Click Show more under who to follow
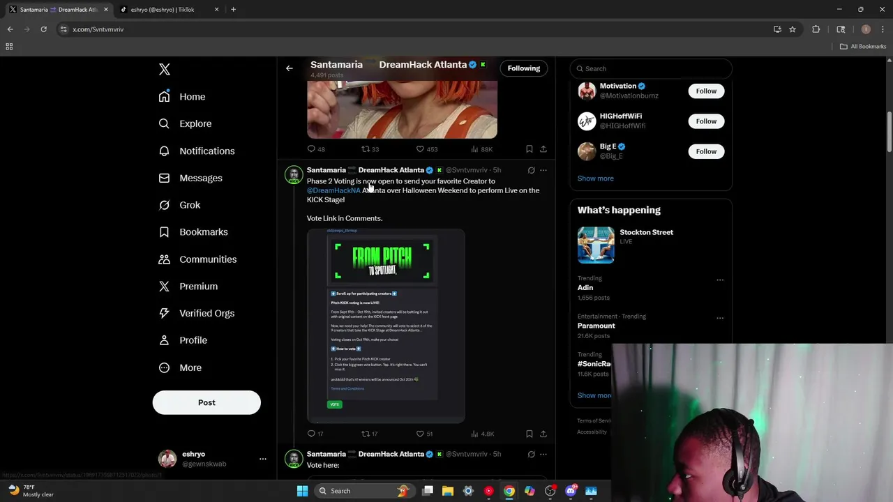Screen dimensions: 893x502 [x=595, y=178]
